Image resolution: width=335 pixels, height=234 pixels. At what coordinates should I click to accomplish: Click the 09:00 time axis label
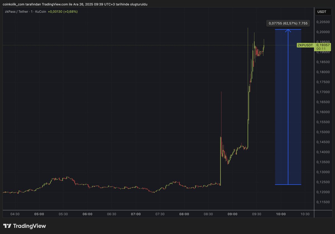coord(232,214)
